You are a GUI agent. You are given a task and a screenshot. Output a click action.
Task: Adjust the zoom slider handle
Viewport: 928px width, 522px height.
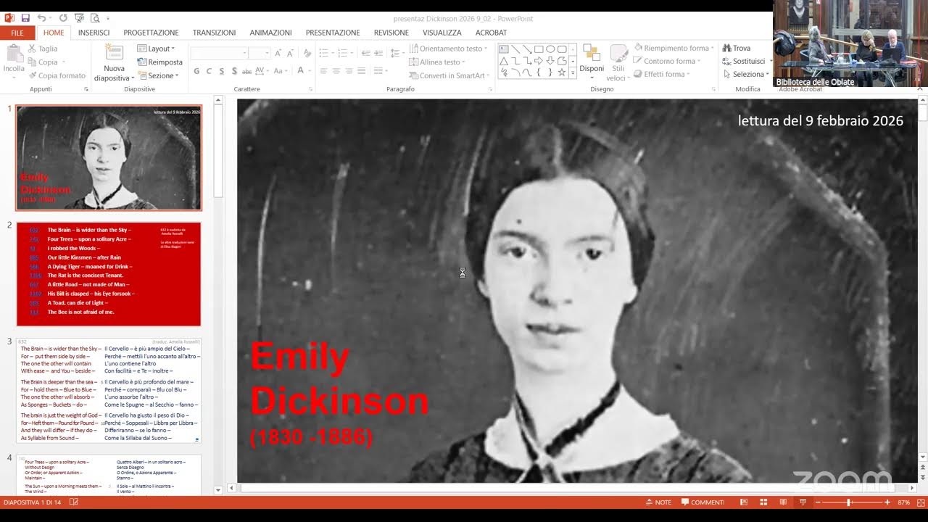[849, 502]
